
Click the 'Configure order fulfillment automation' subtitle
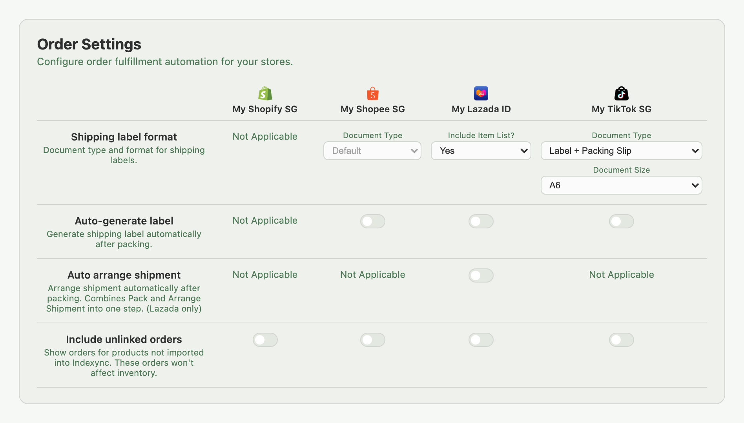click(x=165, y=62)
